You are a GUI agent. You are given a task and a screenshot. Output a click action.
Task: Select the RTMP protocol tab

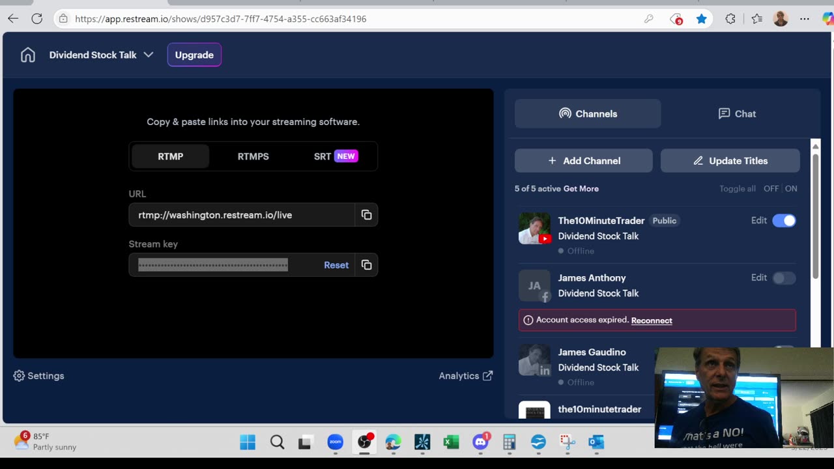pos(171,156)
